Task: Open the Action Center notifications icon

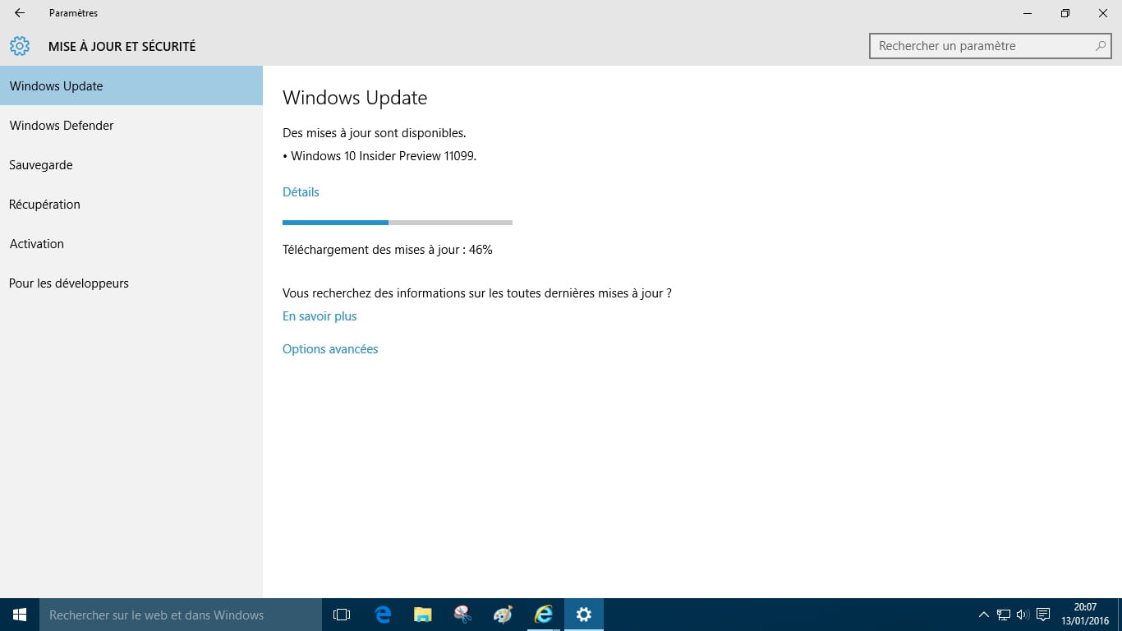Action: (1043, 615)
